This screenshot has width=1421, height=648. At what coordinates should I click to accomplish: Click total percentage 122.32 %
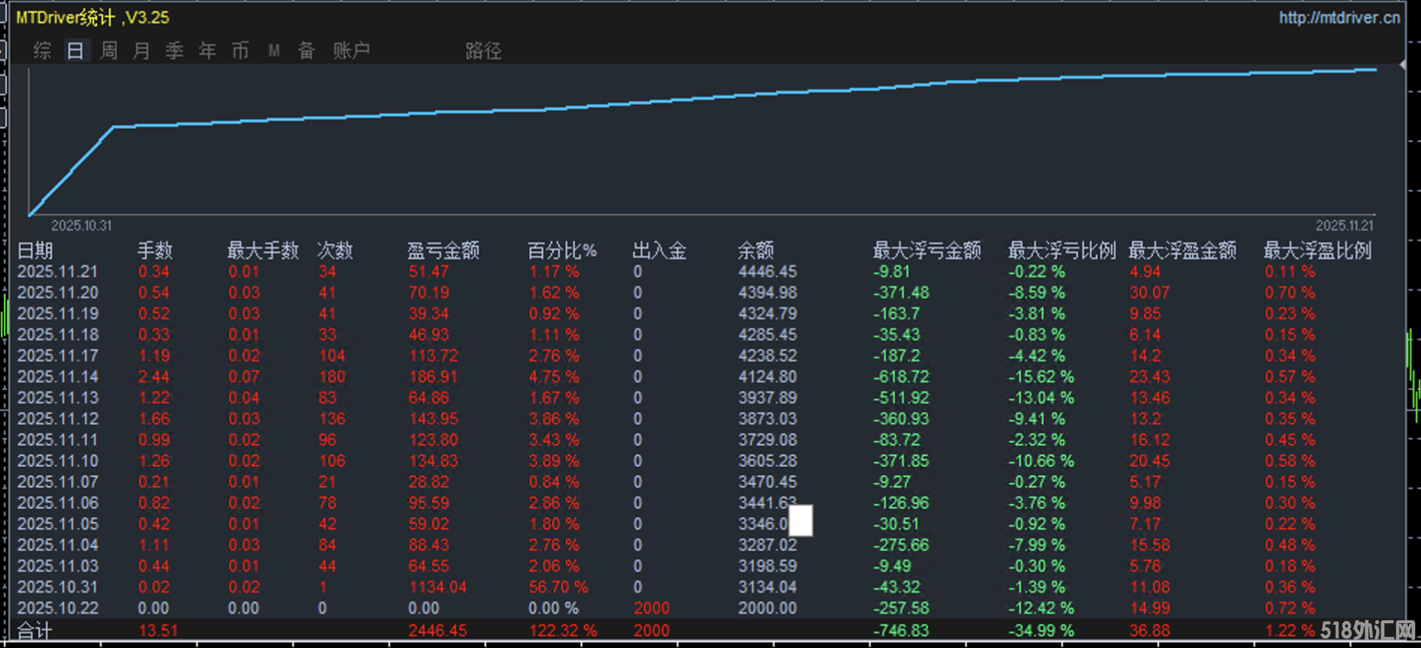point(563,631)
